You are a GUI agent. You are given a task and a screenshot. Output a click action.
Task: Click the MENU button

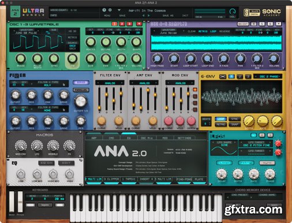pyautogui.click(x=107, y=16)
